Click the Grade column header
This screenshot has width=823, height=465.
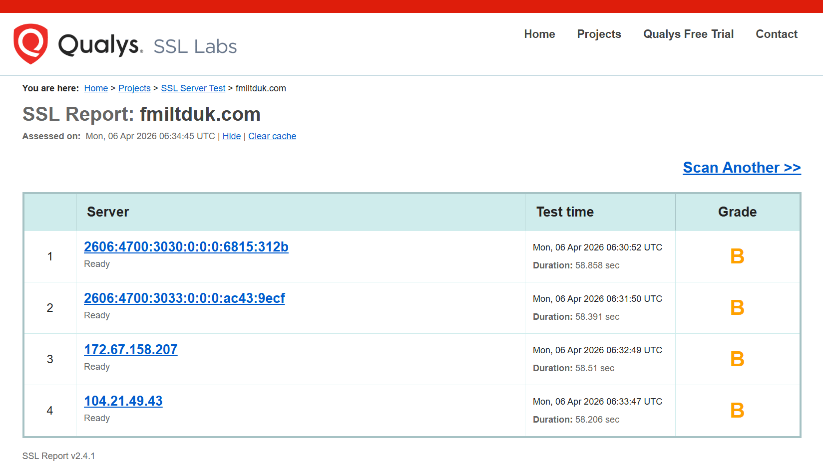[x=737, y=212]
